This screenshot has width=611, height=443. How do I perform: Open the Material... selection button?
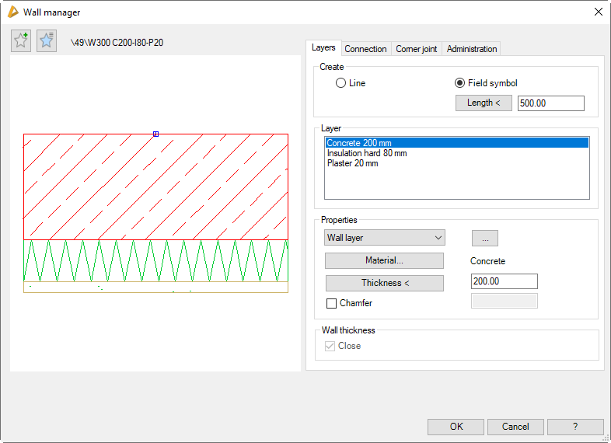pyautogui.click(x=384, y=261)
